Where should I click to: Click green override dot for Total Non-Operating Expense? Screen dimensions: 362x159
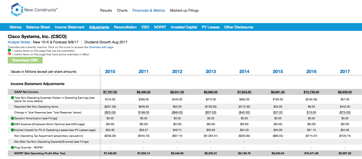[12, 98]
